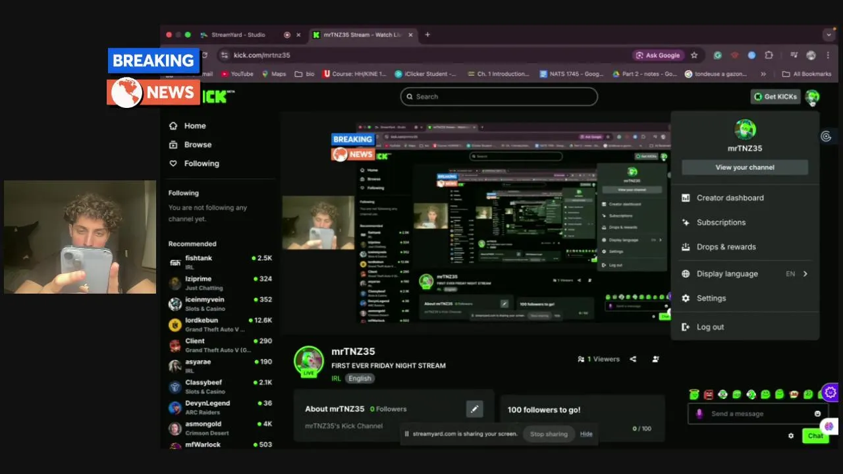The image size is (843, 474).
Task: Expand the Display language submenu
Action: pyautogui.click(x=745, y=274)
